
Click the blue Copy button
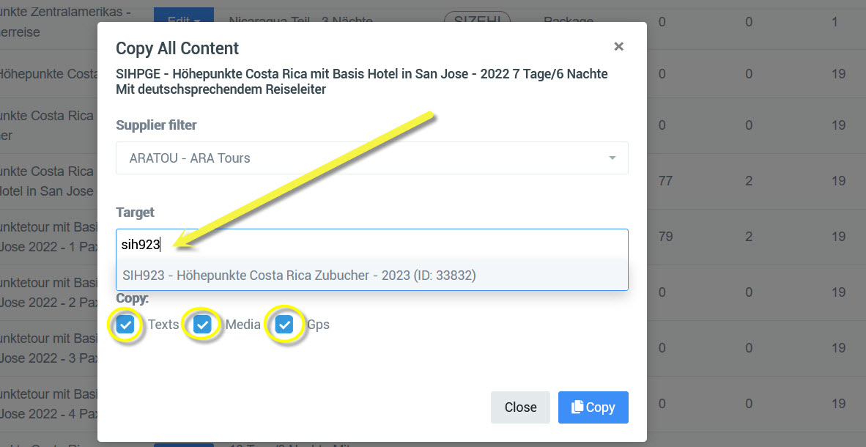pos(593,407)
